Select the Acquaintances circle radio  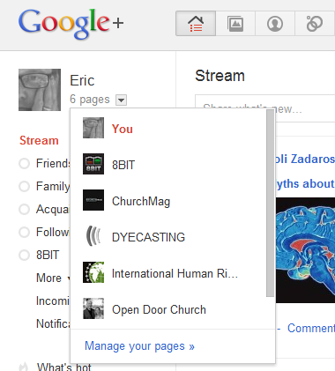tap(24, 209)
